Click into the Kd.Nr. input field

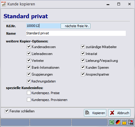43,26
